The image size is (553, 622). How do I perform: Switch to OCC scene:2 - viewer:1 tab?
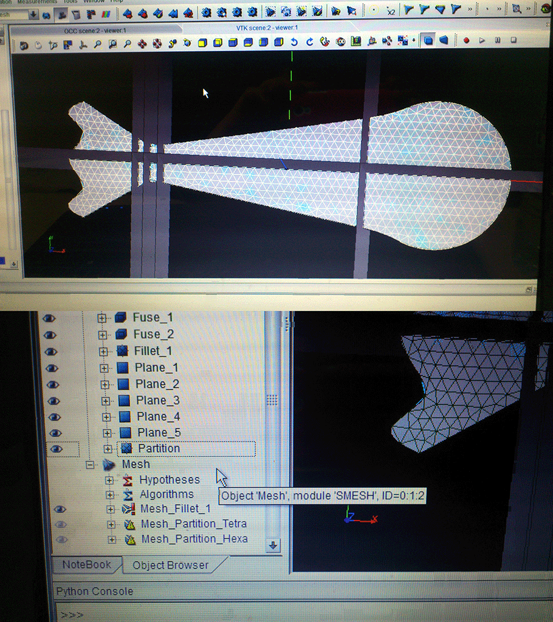pyautogui.click(x=95, y=30)
